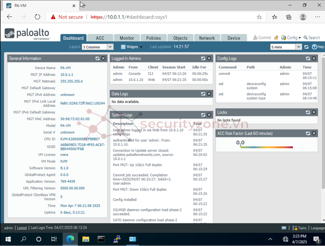The image size is (325, 246).
Task: Click the Not secure site warning
Action: point(67,17)
